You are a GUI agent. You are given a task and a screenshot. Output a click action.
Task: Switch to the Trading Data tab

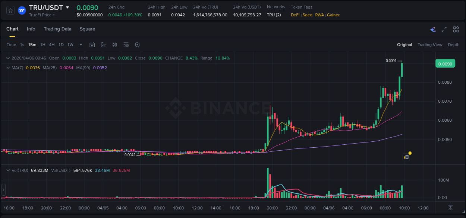(57, 29)
